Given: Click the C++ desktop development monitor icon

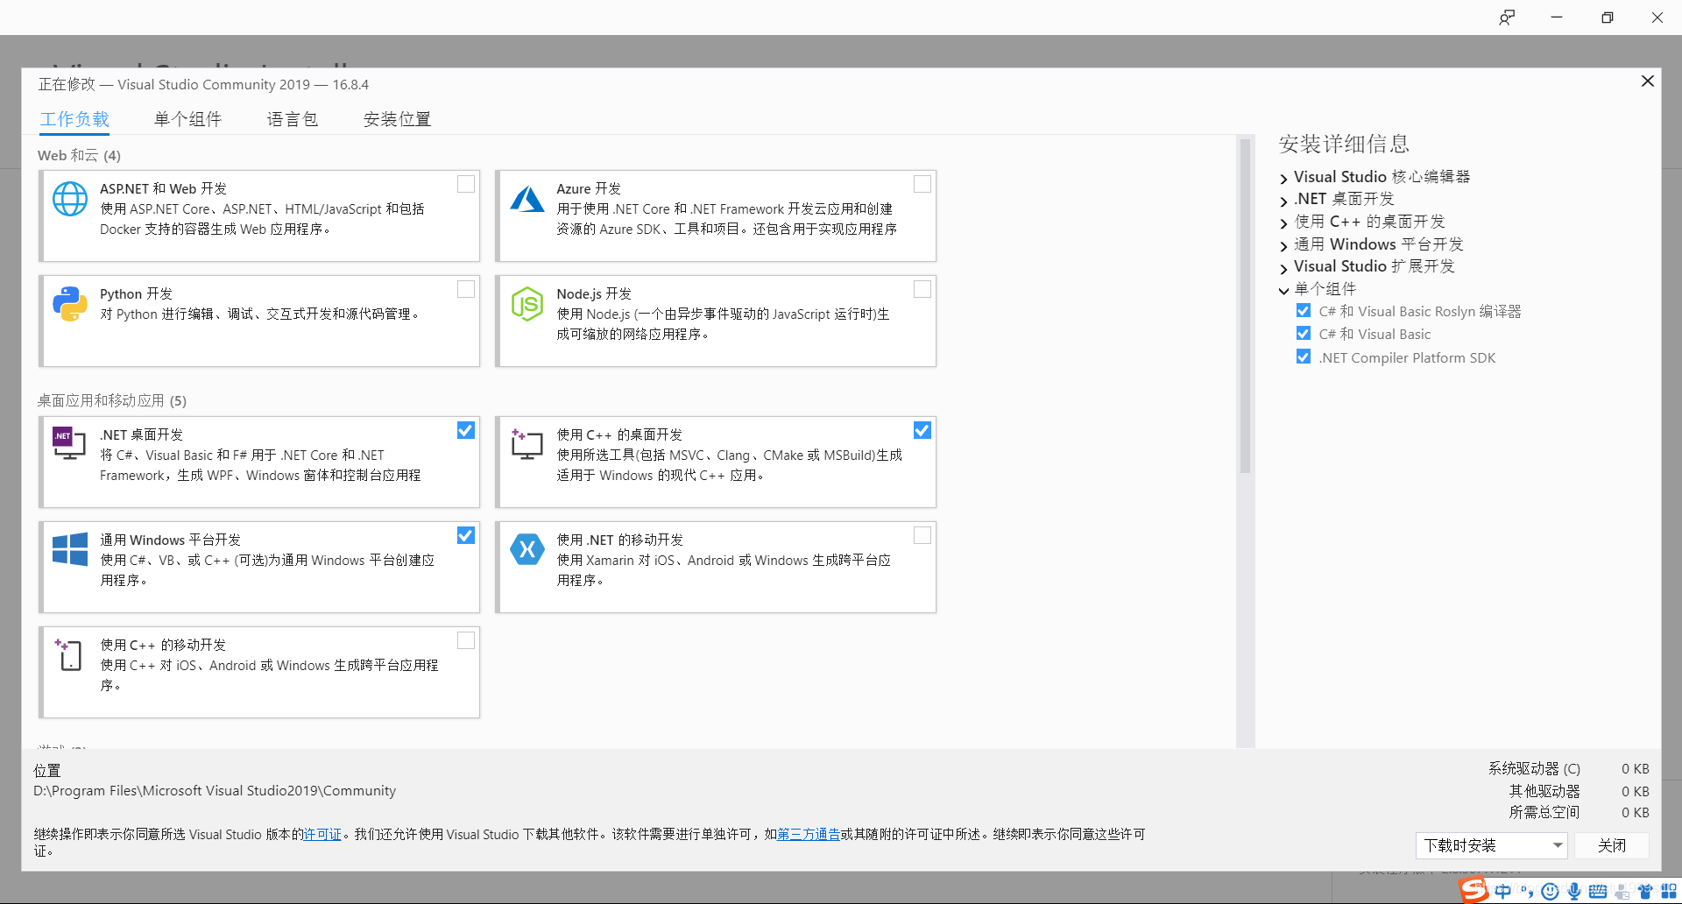Looking at the screenshot, I should tap(527, 444).
